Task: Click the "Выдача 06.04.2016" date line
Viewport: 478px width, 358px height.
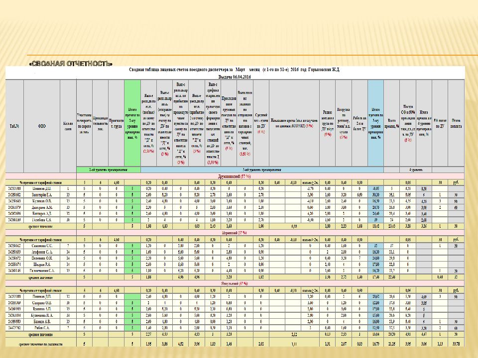Action: (235, 77)
